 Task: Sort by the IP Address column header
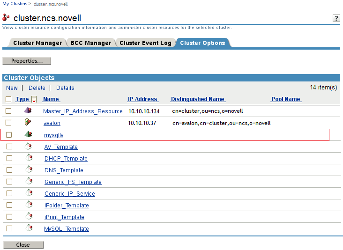pos(142,99)
